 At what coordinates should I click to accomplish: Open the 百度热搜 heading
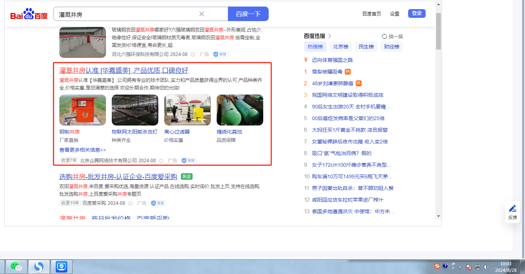315,36
